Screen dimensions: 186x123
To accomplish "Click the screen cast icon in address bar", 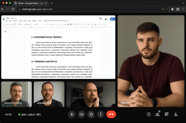I will pyautogui.click(x=163, y=9).
